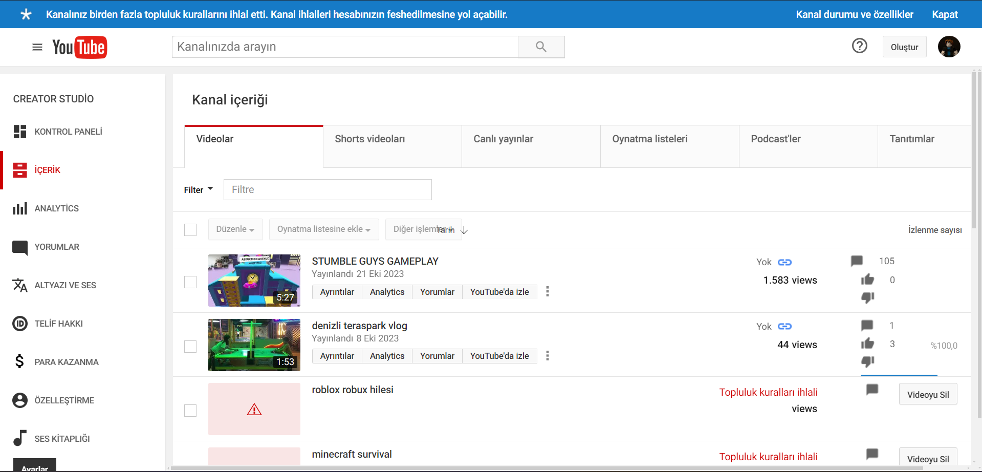Click comment icon in STUMBLE GUYS GAMEPLAY row
Image resolution: width=982 pixels, height=472 pixels.
[x=857, y=261]
